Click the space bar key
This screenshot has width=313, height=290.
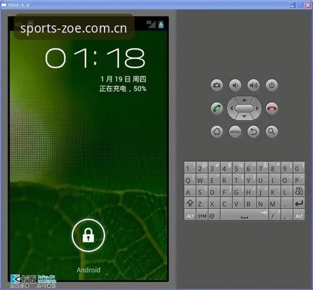pos(244,215)
